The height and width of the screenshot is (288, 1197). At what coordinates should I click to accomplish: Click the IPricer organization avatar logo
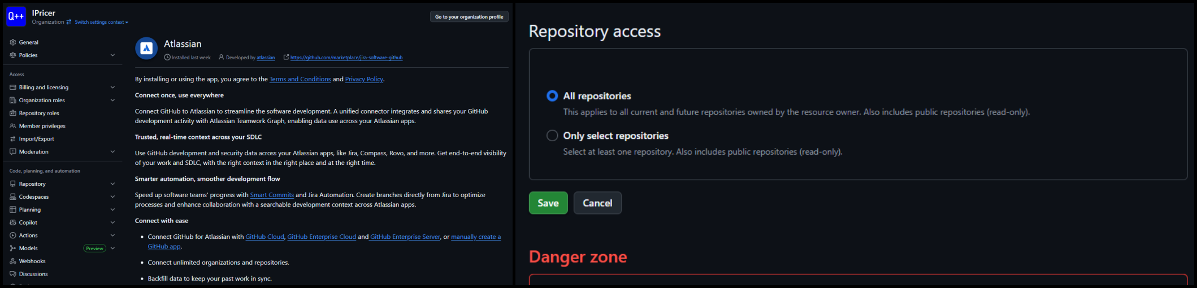click(x=16, y=16)
